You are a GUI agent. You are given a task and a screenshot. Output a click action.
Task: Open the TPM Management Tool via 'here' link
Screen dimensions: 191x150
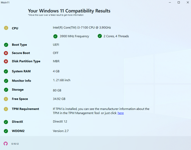(x=121, y=113)
